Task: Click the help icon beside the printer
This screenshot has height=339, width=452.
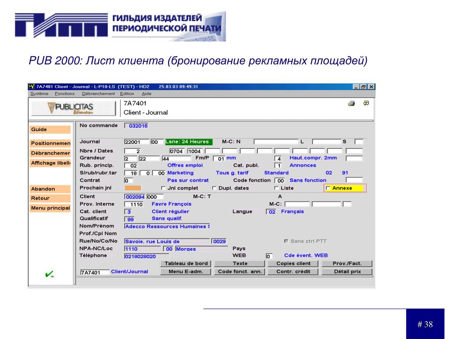Action: 366,103
